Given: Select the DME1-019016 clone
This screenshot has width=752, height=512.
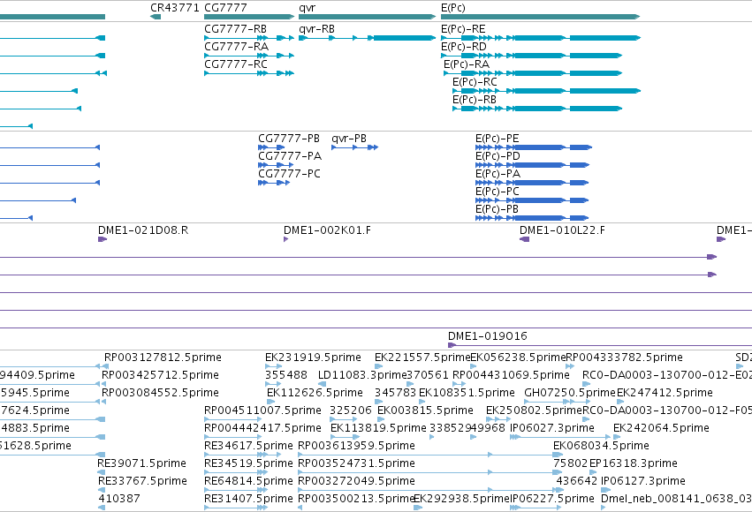Looking at the screenshot, I should coord(600,345).
